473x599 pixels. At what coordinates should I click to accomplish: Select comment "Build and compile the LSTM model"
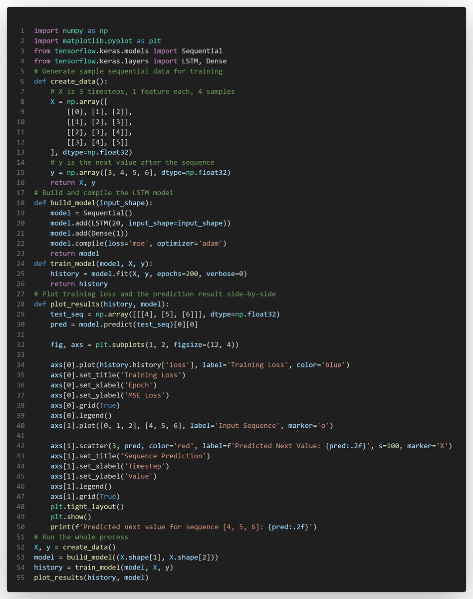click(x=103, y=192)
